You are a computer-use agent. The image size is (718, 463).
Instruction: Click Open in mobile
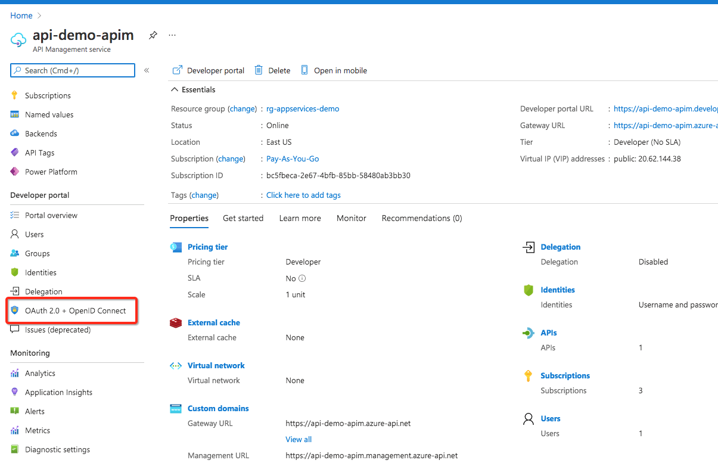(334, 70)
